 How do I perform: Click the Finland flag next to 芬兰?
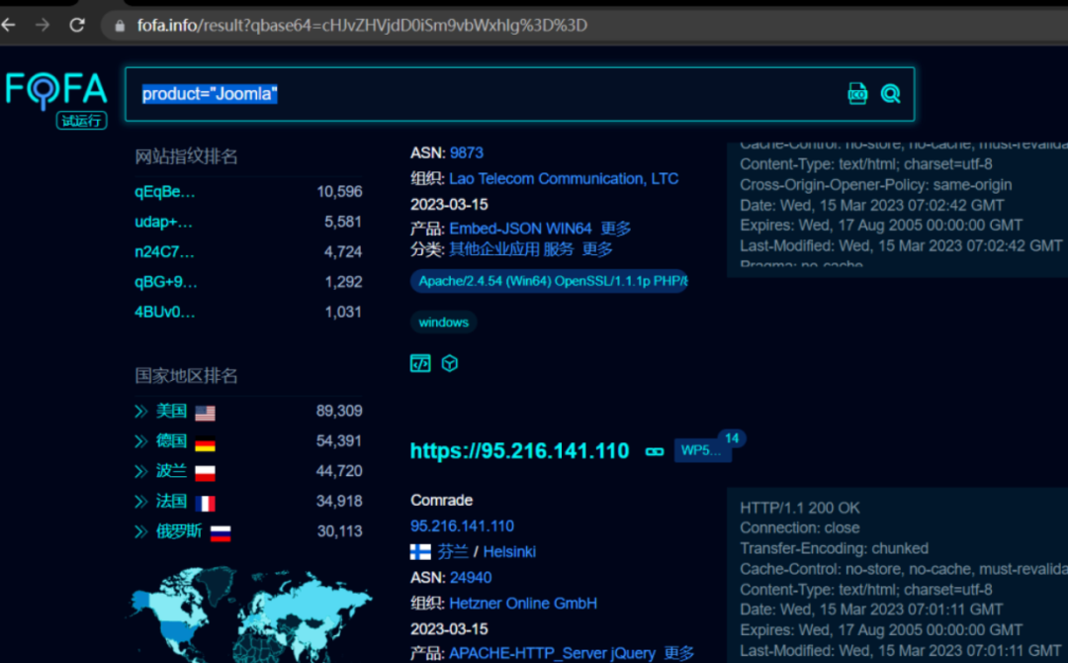tap(420, 552)
